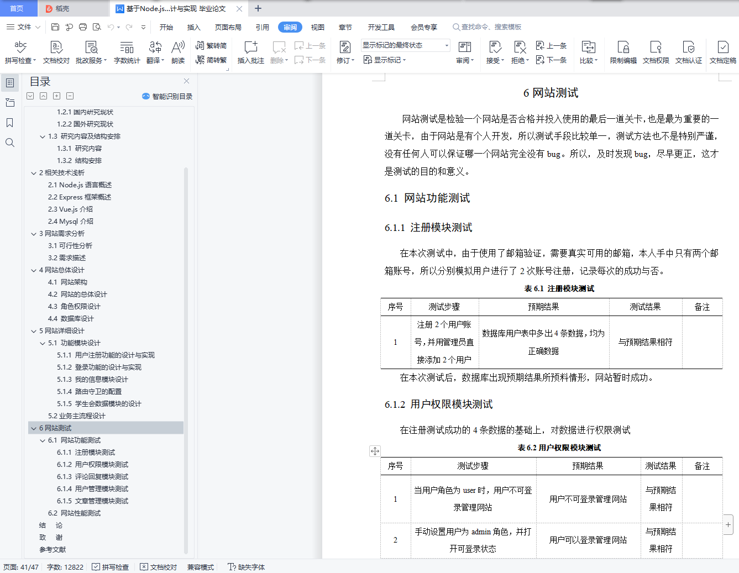The width and height of the screenshot is (739, 573).
Task: Switch to the 引用 ribbon tab
Action: coord(263,27)
